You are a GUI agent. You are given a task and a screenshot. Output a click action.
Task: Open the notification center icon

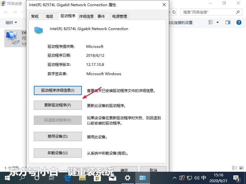236,178
